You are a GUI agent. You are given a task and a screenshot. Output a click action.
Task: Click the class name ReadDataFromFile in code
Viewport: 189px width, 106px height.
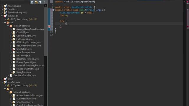(x=82, y=7)
